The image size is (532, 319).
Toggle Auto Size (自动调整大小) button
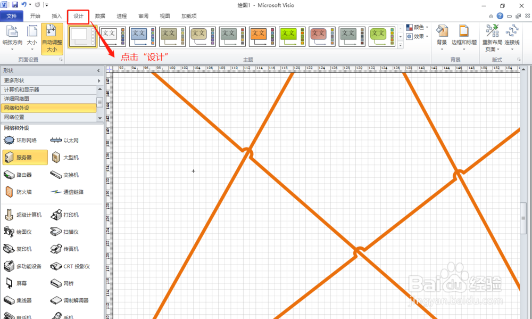(x=52, y=39)
